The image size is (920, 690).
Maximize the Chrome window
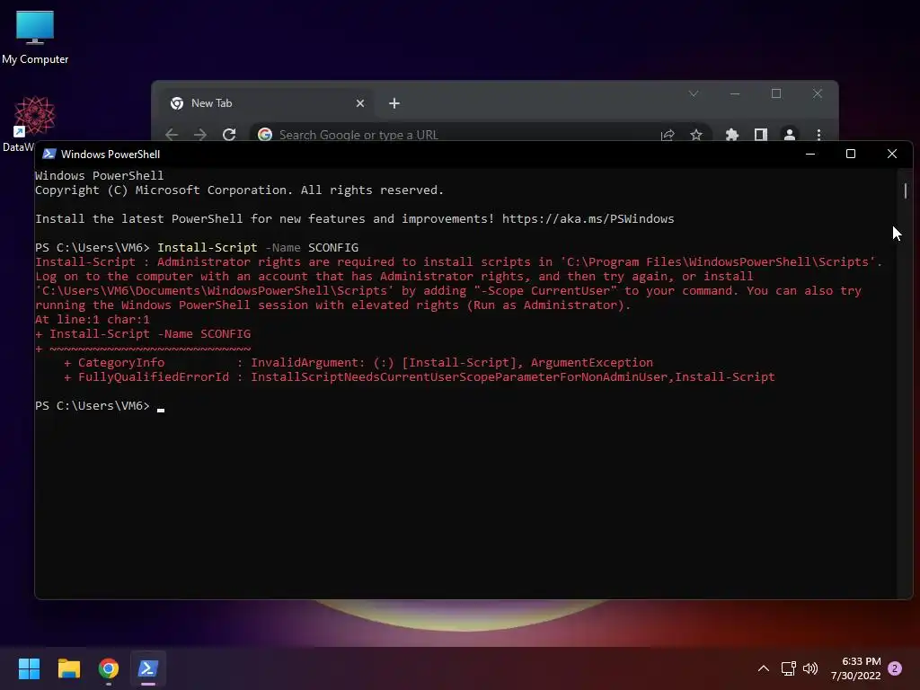pyautogui.click(x=776, y=93)
